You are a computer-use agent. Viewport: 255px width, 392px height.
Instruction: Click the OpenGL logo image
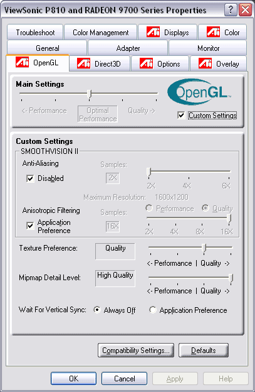coord(199,92)
